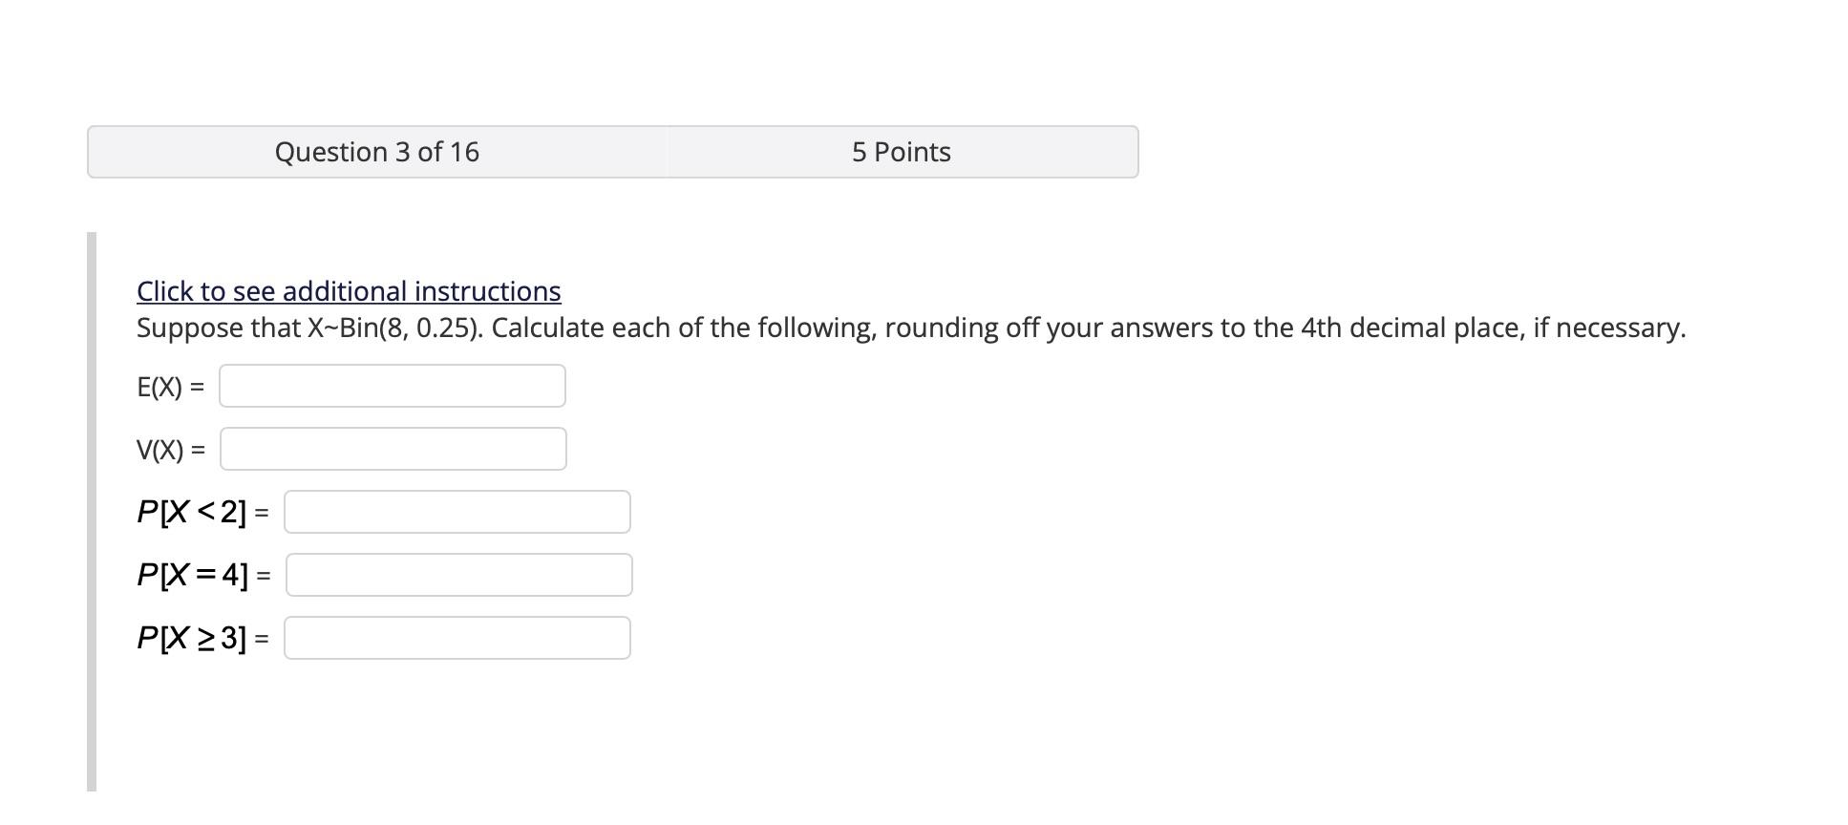Open the additional instructions link
The width and height of the screenshot is (1848, 825).
tap(348, 290)
